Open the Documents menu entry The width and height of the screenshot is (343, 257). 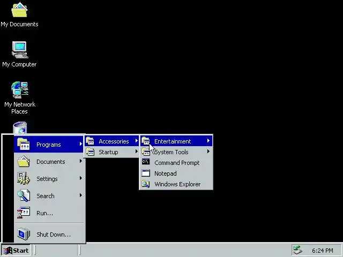point(49,162)
